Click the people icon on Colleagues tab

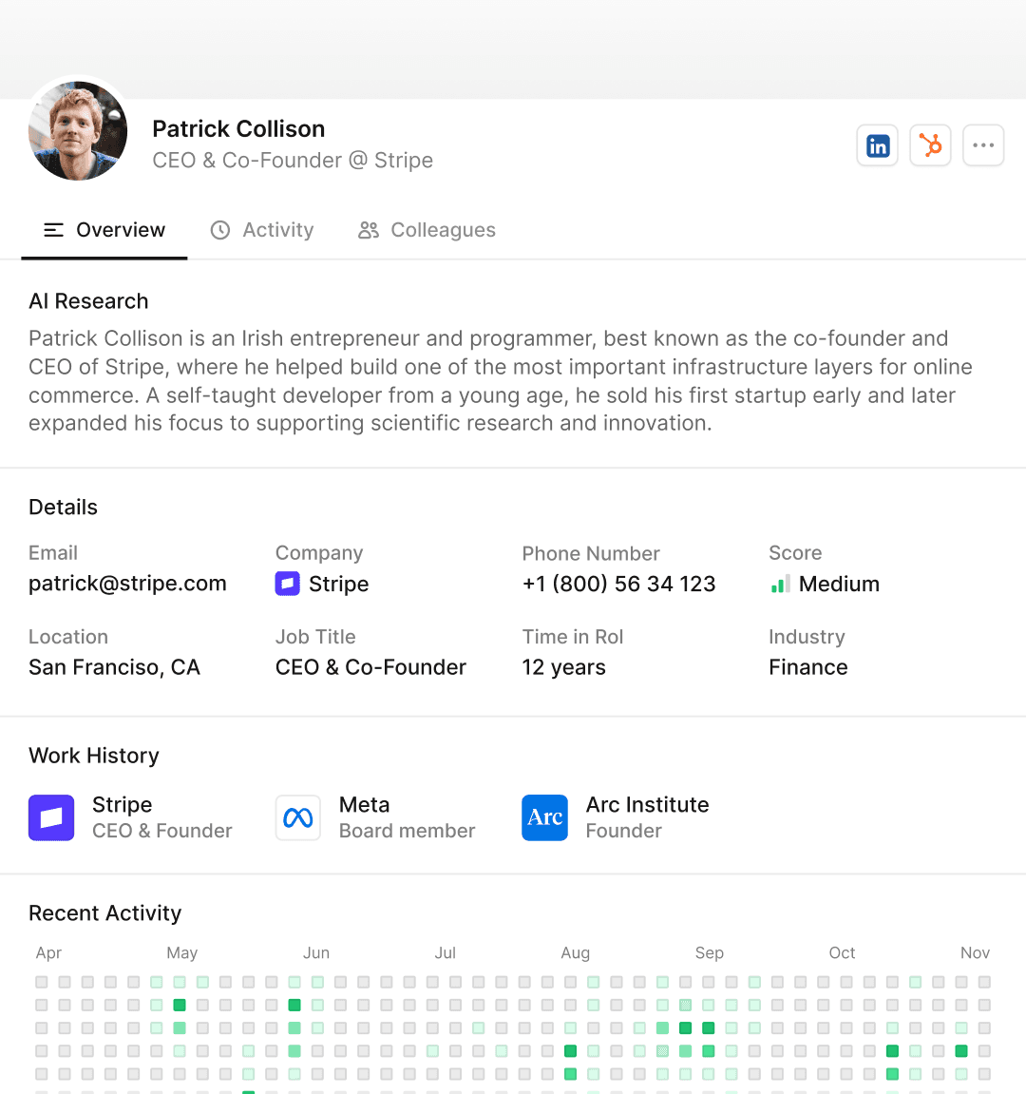[369, 230]
